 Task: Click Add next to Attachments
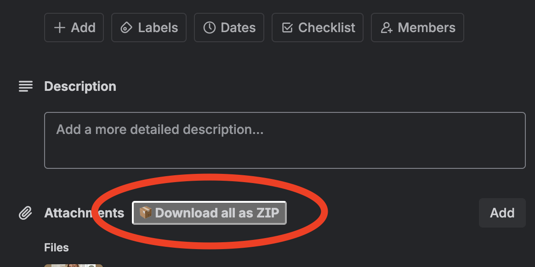(x=502, y=212)
